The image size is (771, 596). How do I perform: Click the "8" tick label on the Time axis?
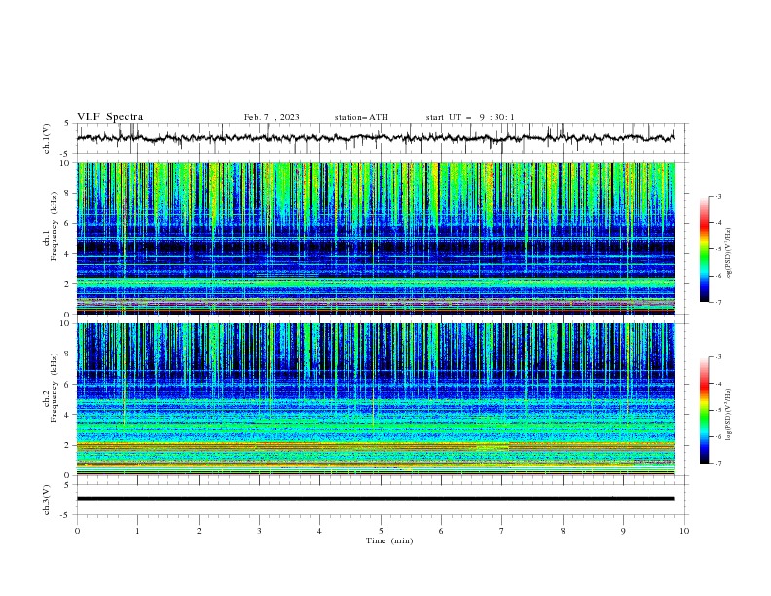[563, 531]
